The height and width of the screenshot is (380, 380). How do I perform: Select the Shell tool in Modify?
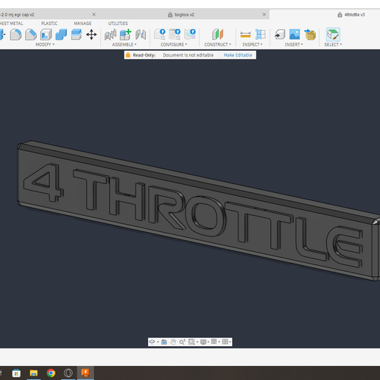click(46, 35)
